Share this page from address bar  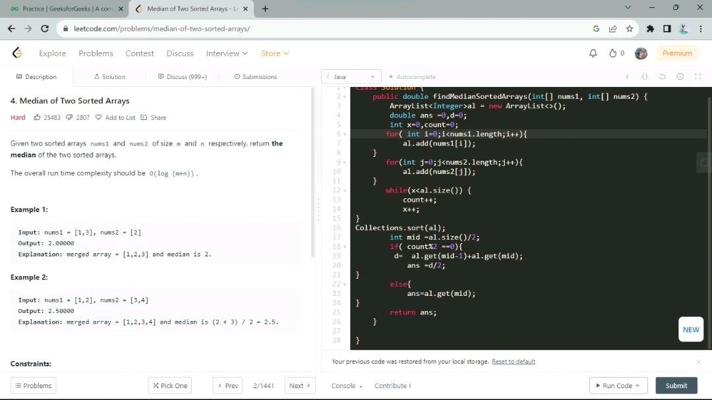[612, 28]
